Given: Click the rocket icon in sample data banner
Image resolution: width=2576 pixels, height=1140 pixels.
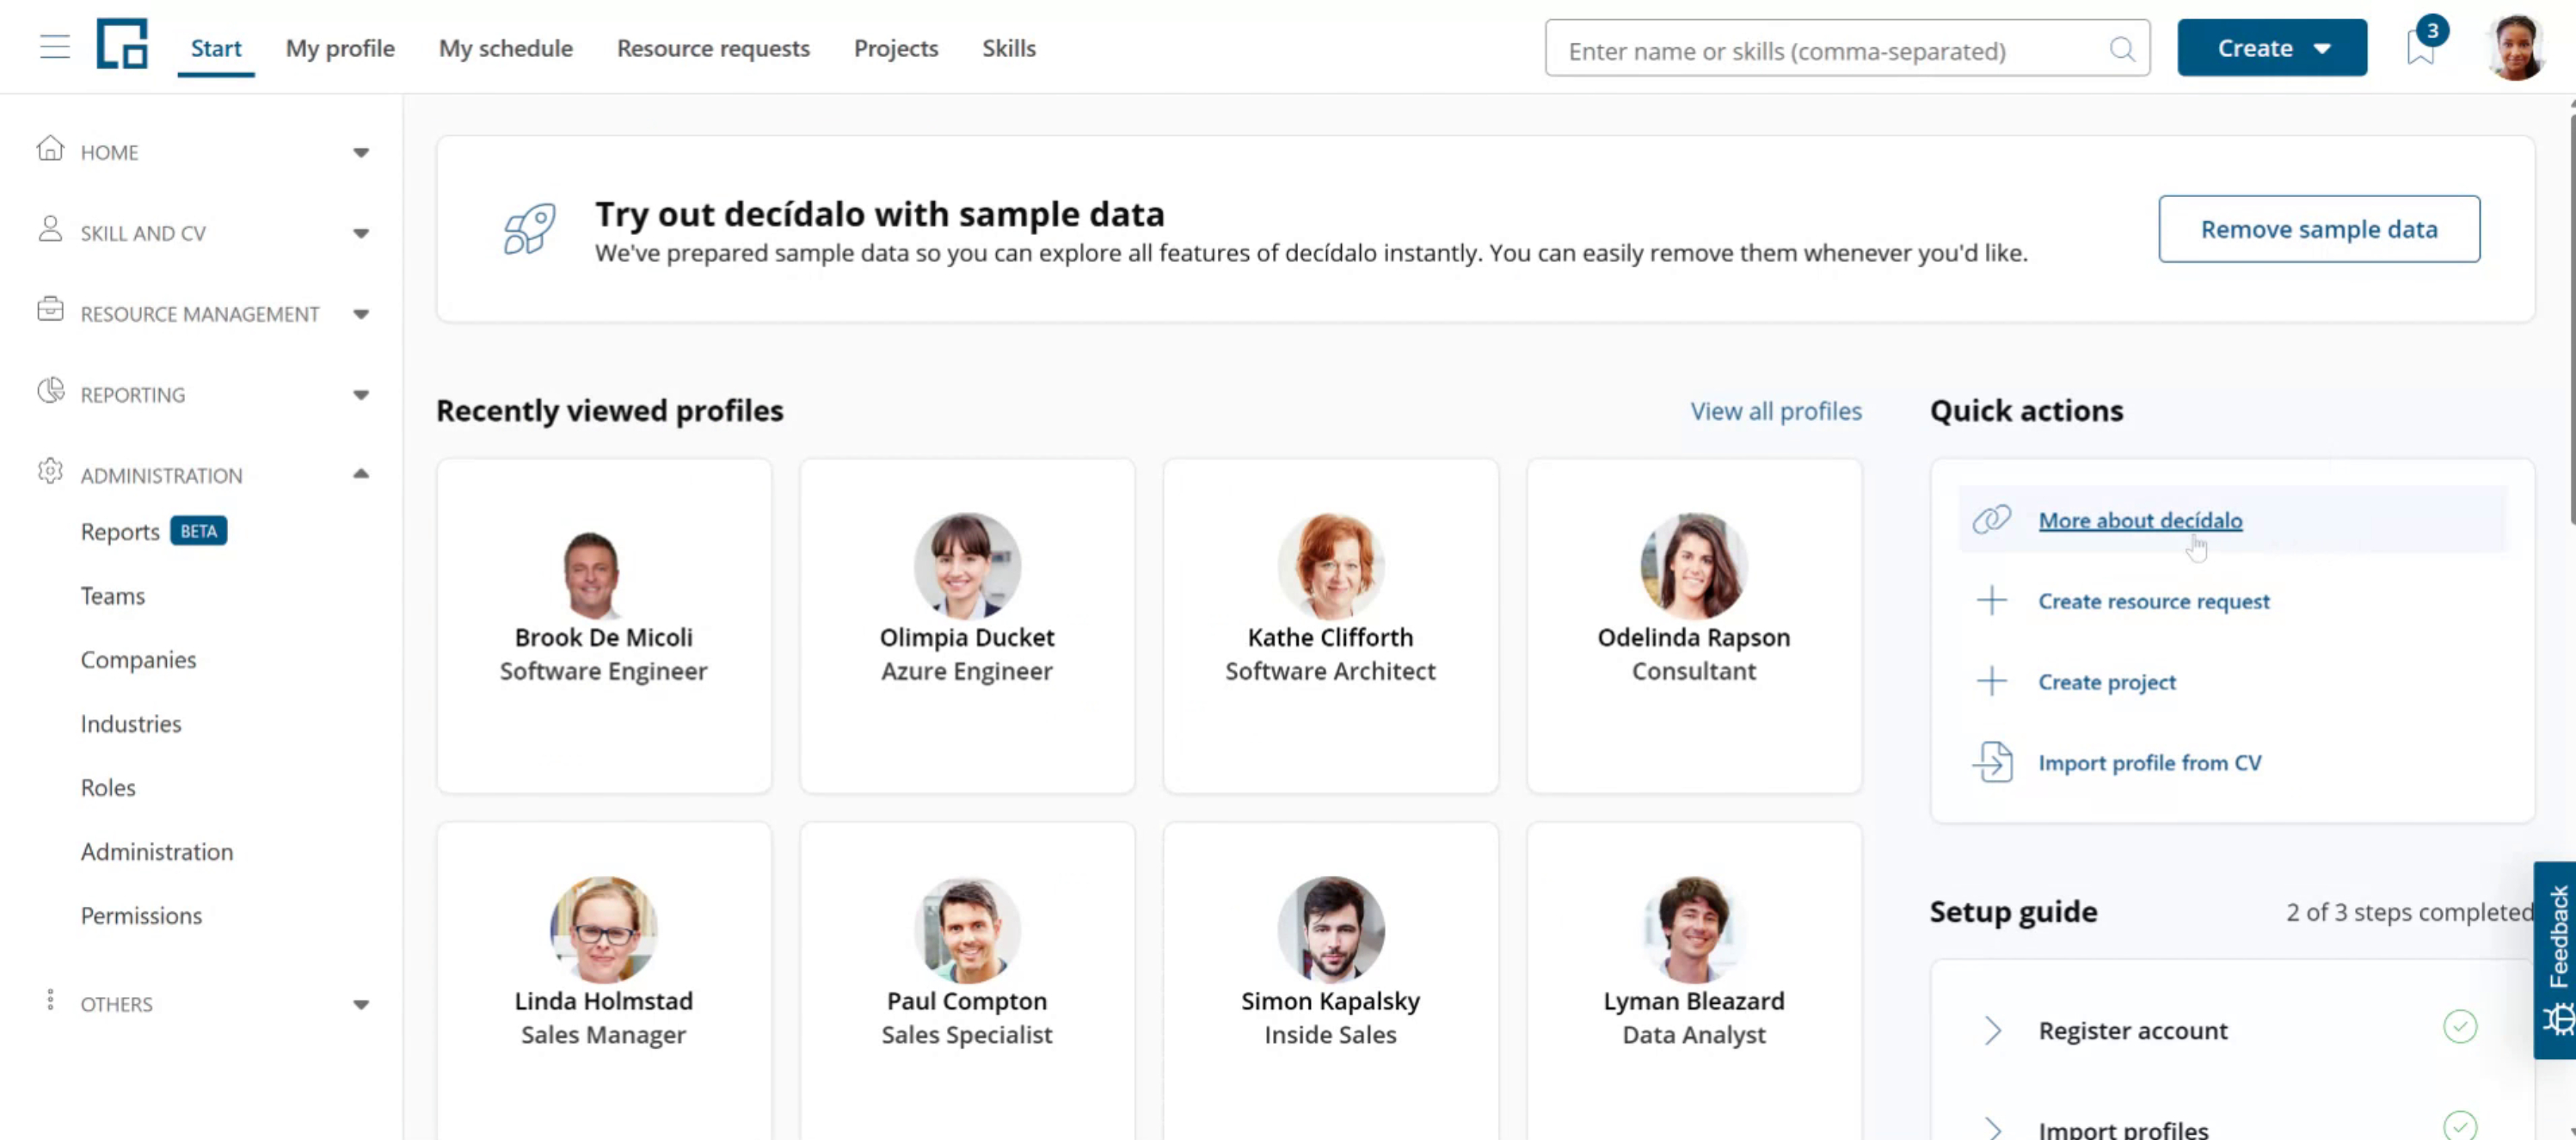Looking at the screenshot, I should tap(529, 229).
